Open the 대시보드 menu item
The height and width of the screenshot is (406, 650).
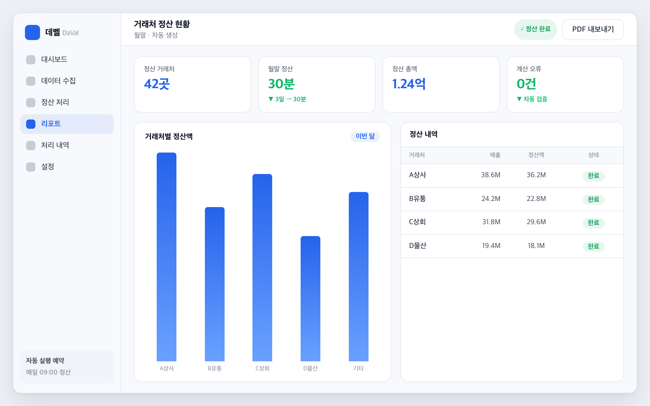pos(67,60)
